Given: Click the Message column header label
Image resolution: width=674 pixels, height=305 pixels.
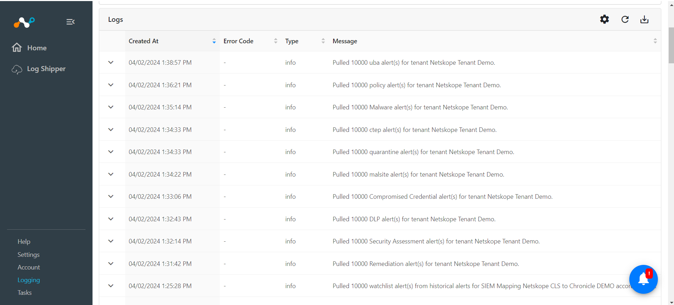Looking at the screenshot, I should tap(345, 41).
